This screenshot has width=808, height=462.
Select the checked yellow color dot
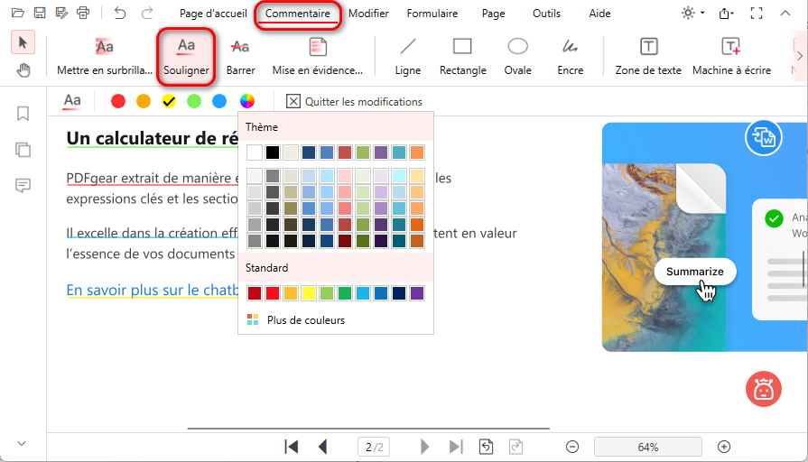tap(169, 101)
